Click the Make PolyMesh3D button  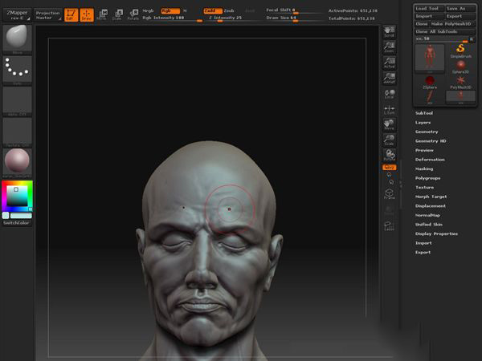click(x=451, y=23)
